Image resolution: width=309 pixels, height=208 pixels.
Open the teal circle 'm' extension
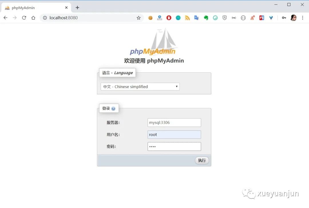(178, 18)
